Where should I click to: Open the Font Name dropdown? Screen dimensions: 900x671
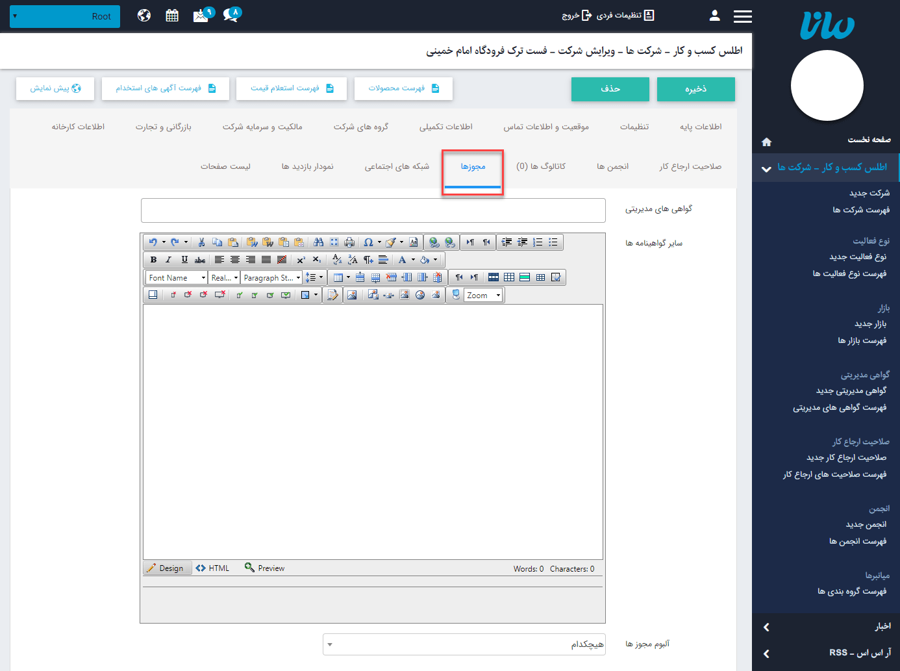tap(177, 277)
